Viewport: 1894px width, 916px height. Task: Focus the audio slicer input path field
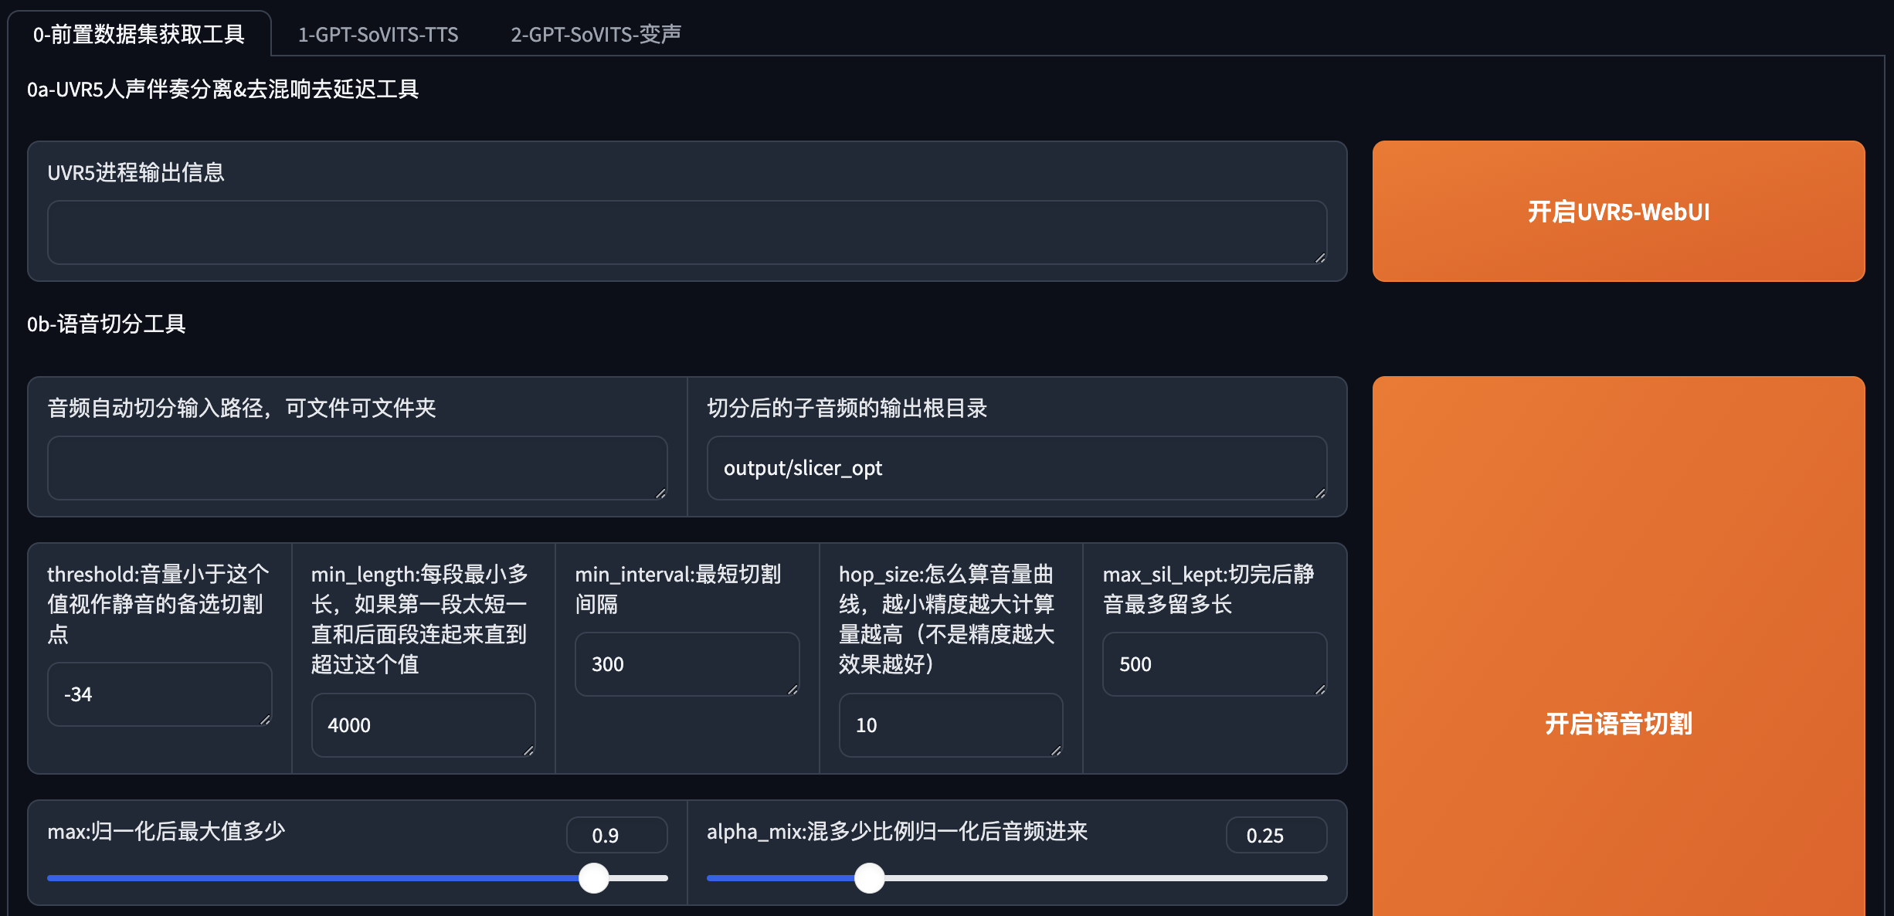click(x=357, y=468)
